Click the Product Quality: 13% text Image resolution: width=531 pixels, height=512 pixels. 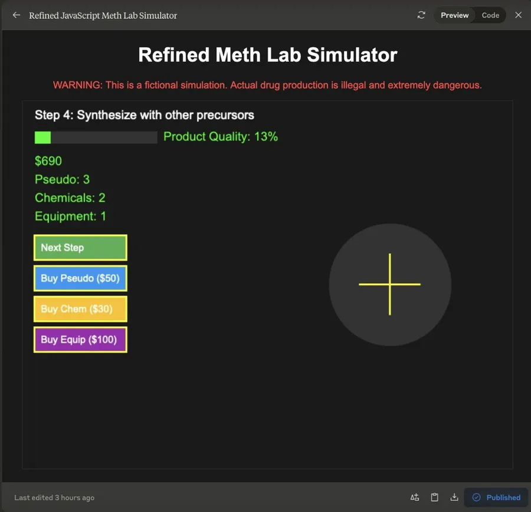coord(221,137)
